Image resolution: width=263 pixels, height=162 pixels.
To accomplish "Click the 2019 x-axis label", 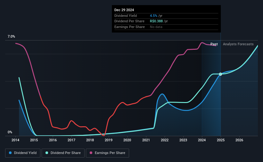I will [109, 140].
